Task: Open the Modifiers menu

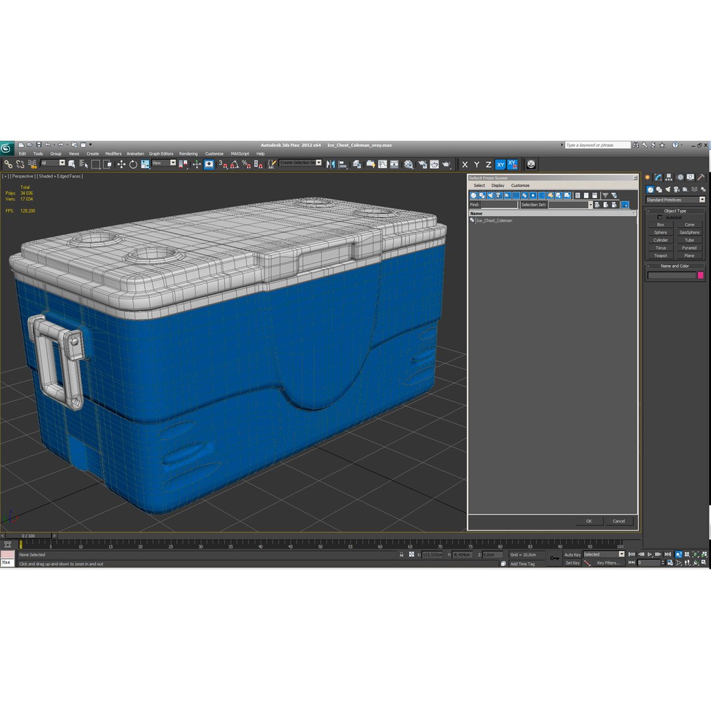Action: coord(113,153)
